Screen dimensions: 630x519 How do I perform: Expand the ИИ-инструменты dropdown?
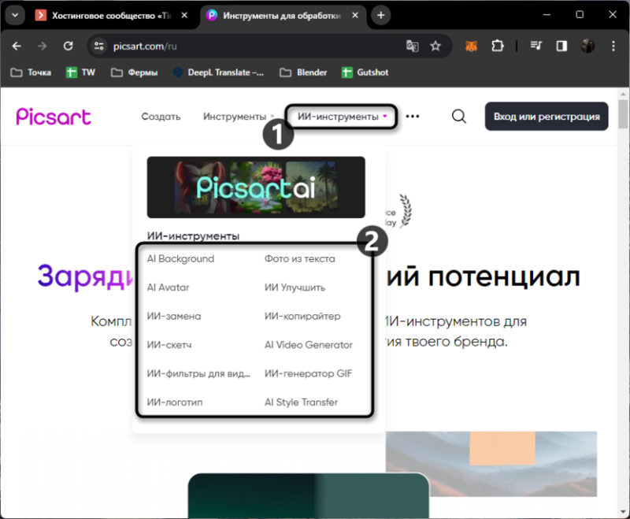[x=342, y=117]
